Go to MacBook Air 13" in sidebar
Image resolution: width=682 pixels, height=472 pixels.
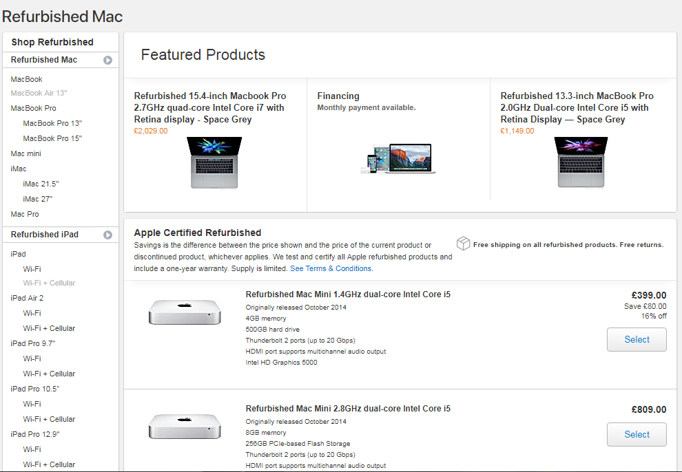[39, 93]
